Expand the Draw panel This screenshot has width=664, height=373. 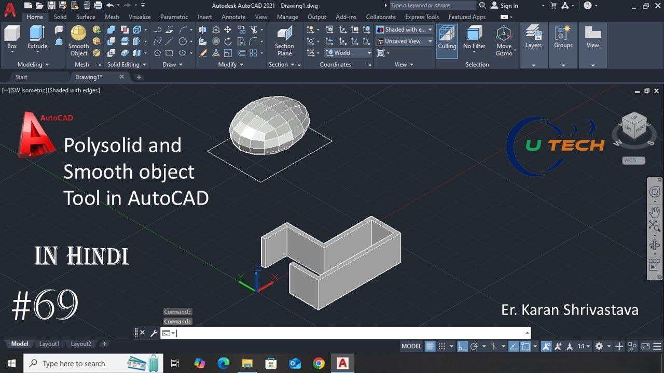tap(173, 65)
